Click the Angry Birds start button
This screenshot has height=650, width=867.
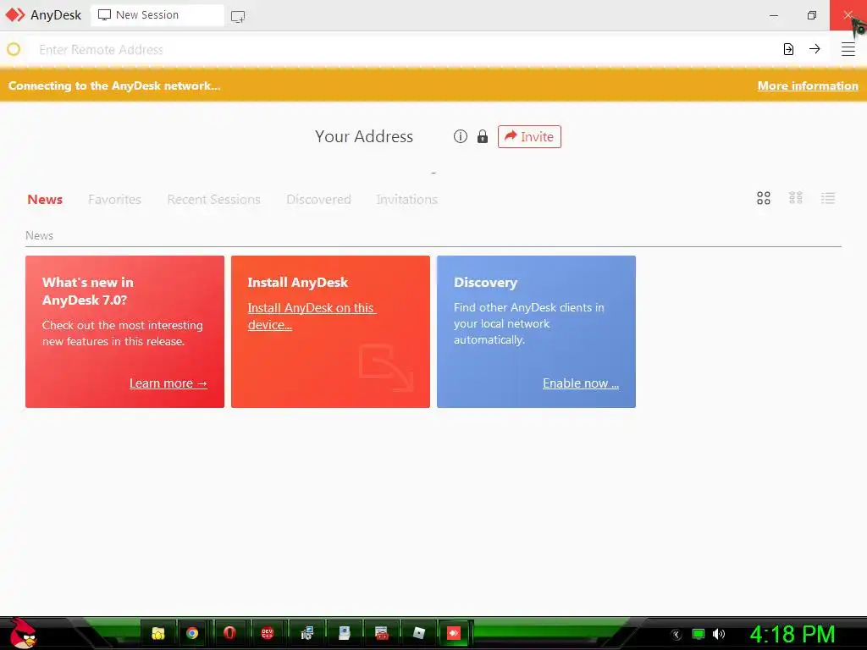[22, 633]
